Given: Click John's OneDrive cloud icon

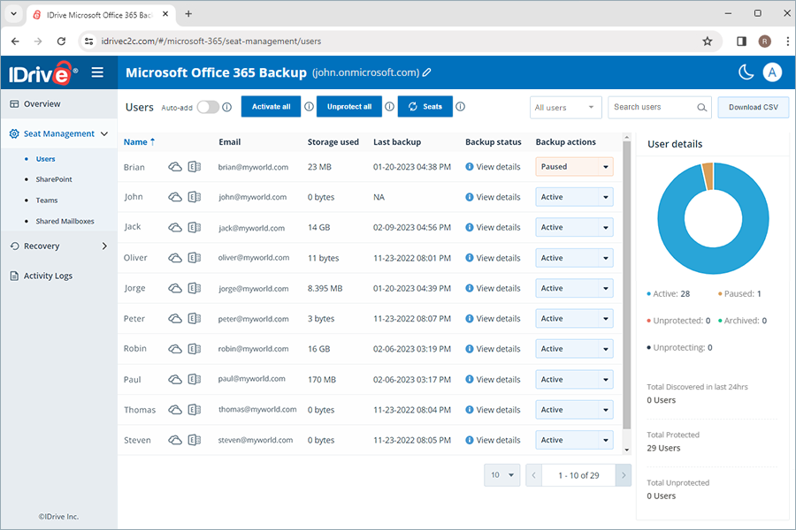Looking at the screenshot, I should pyautogui.click(x=175, y=197).
